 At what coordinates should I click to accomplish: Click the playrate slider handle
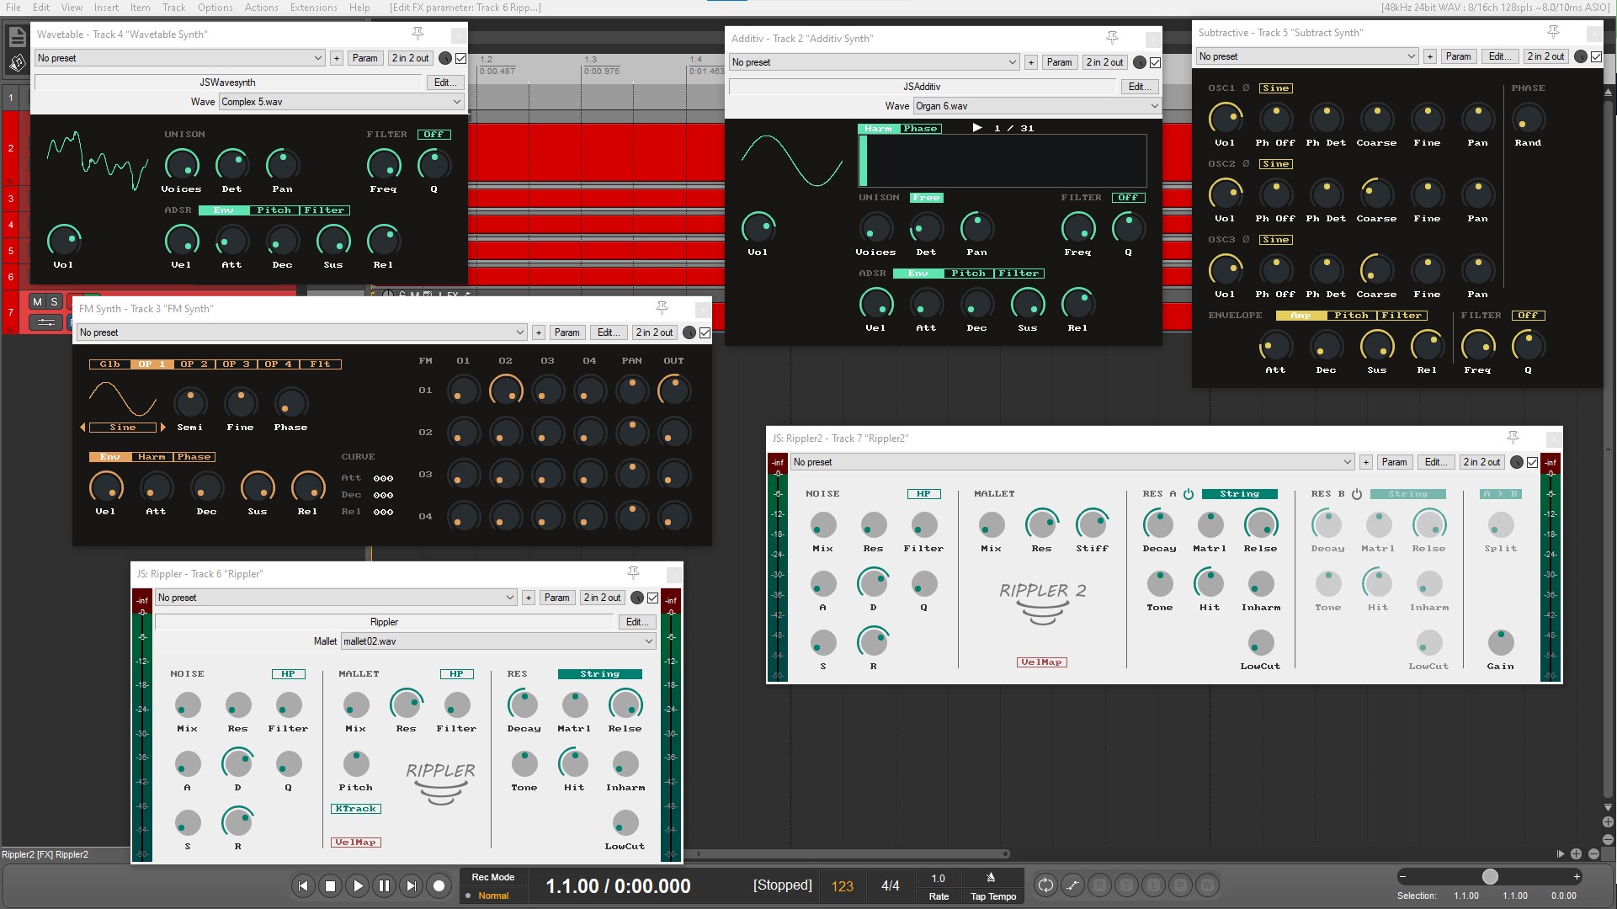1490,877
